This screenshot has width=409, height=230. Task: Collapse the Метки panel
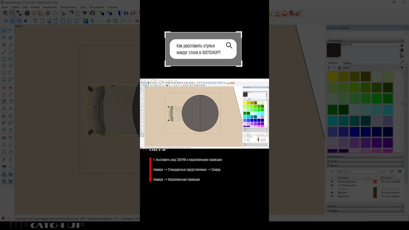pyautogui.click(x=366, y=165)
